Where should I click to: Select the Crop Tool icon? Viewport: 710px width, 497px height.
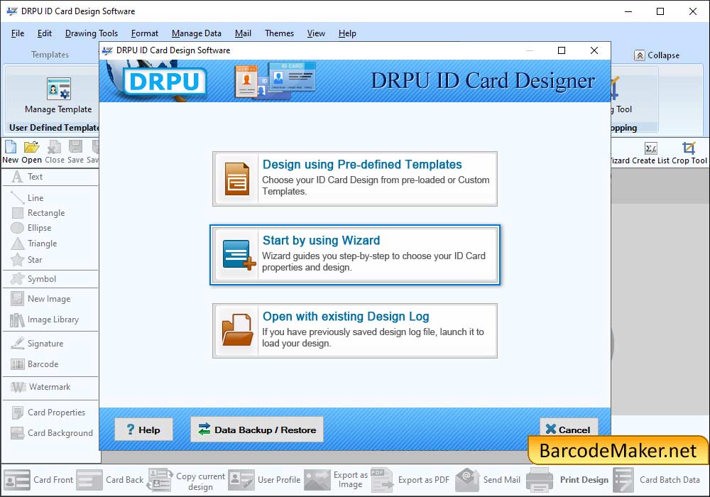click(689, 148)
